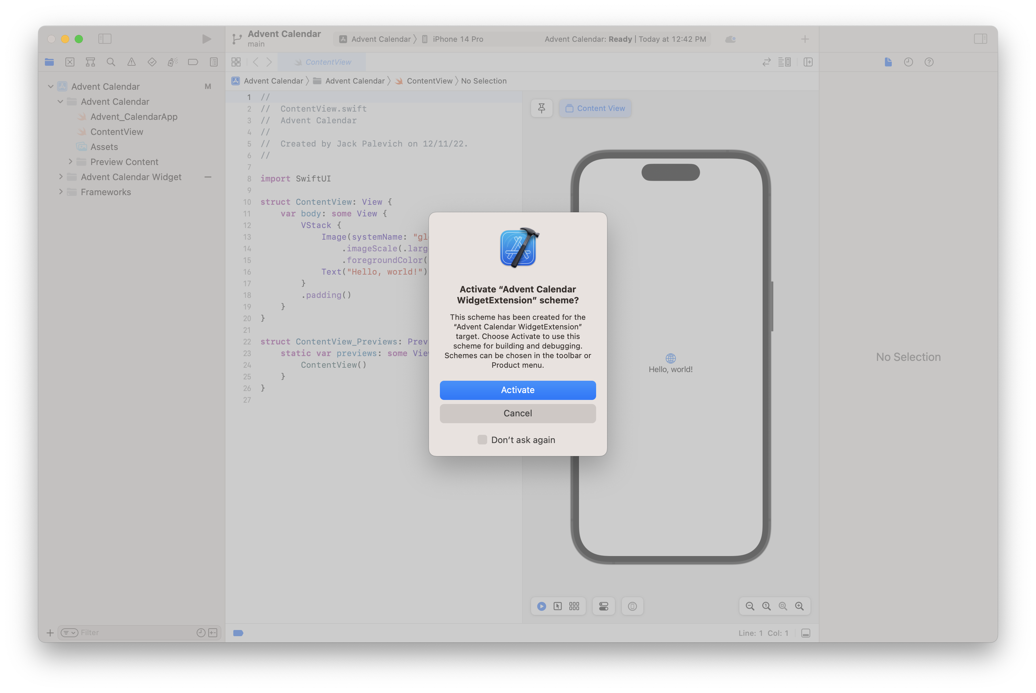Show the Quick Help inspector

pyautogui.click(x=929, y=62)
